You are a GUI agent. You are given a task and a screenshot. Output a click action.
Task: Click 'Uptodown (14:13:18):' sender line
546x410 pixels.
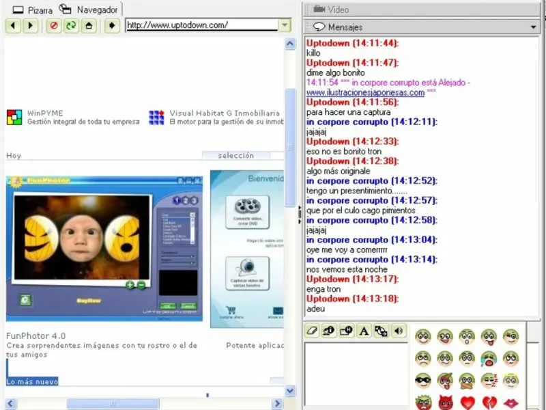pyautogui.click(x=352, y=299)
